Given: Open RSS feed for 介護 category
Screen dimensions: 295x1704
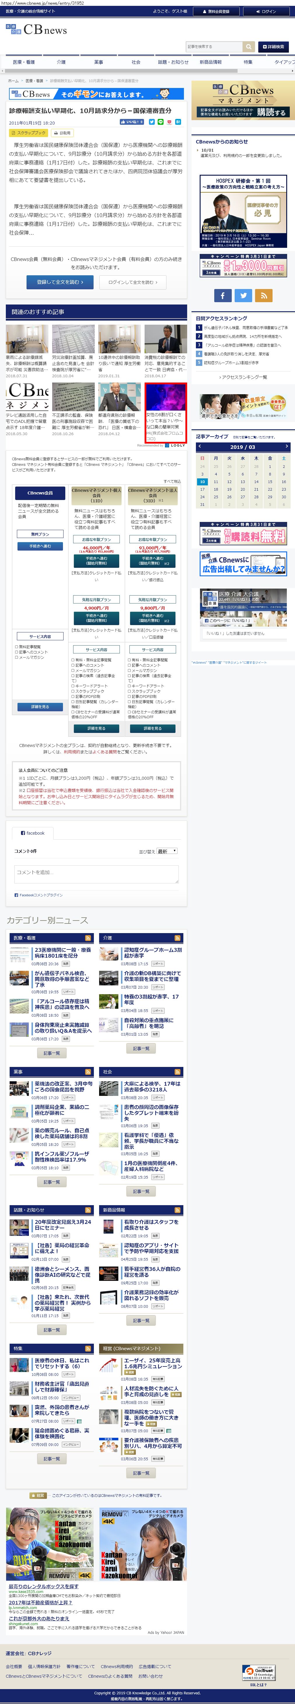Looking at the screenshot, I should point(178,937).
